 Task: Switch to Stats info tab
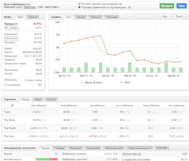pyautogui.click(x=20, y=17)
